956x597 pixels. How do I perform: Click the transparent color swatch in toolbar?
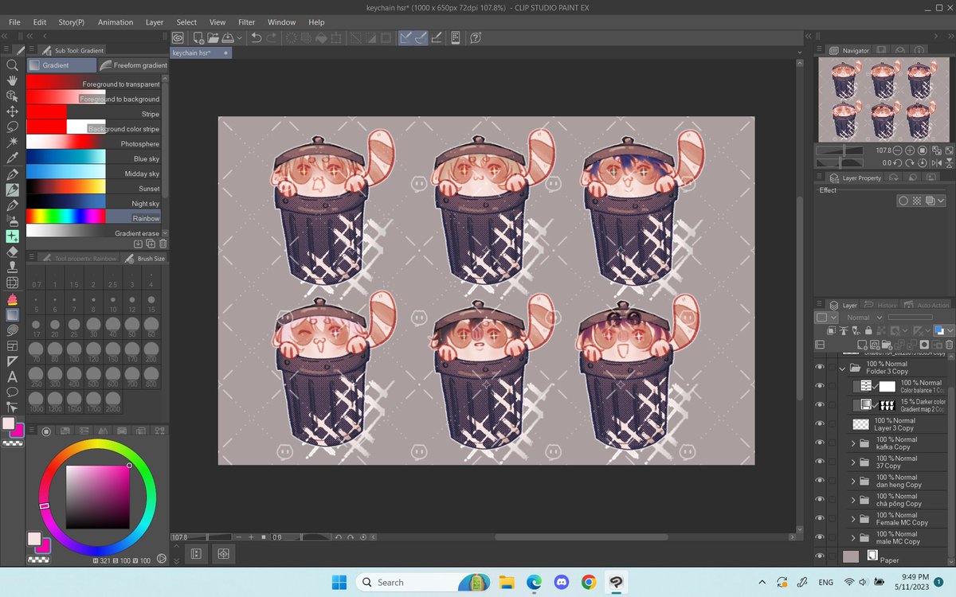13,443
